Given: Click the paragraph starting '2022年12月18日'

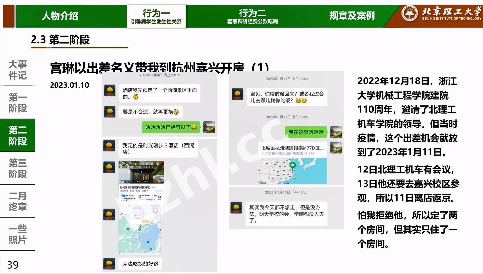Looking at the screenshot, I should point(407,117).
